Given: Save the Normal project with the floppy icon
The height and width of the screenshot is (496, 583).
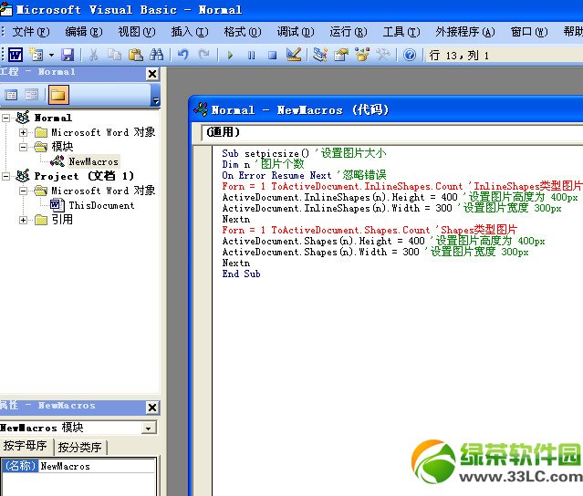Looking at the screenshot, I should click(68, 55).
